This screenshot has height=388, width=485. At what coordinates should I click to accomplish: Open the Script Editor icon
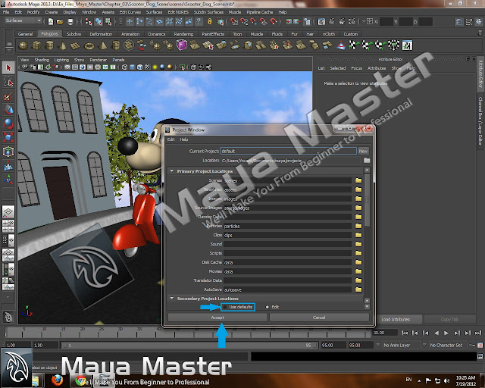point(480,356)
